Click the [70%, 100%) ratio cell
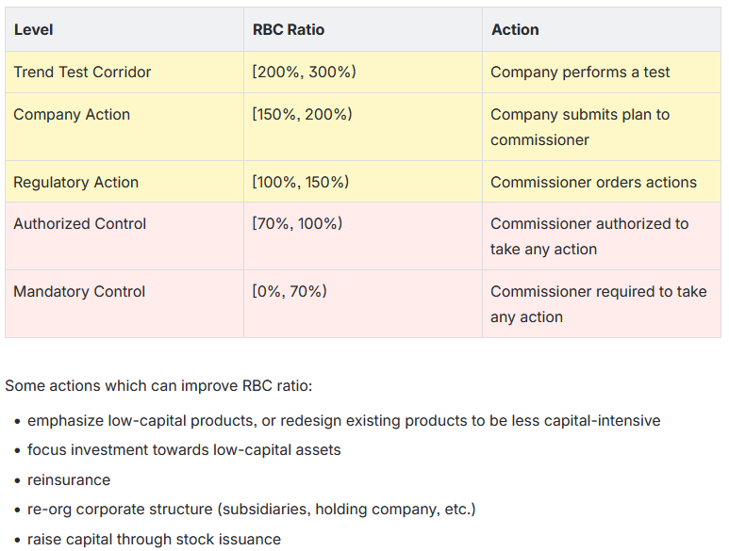Image resolution: width=729 pixels, height=551 pixels. click(x=297, y=223)
